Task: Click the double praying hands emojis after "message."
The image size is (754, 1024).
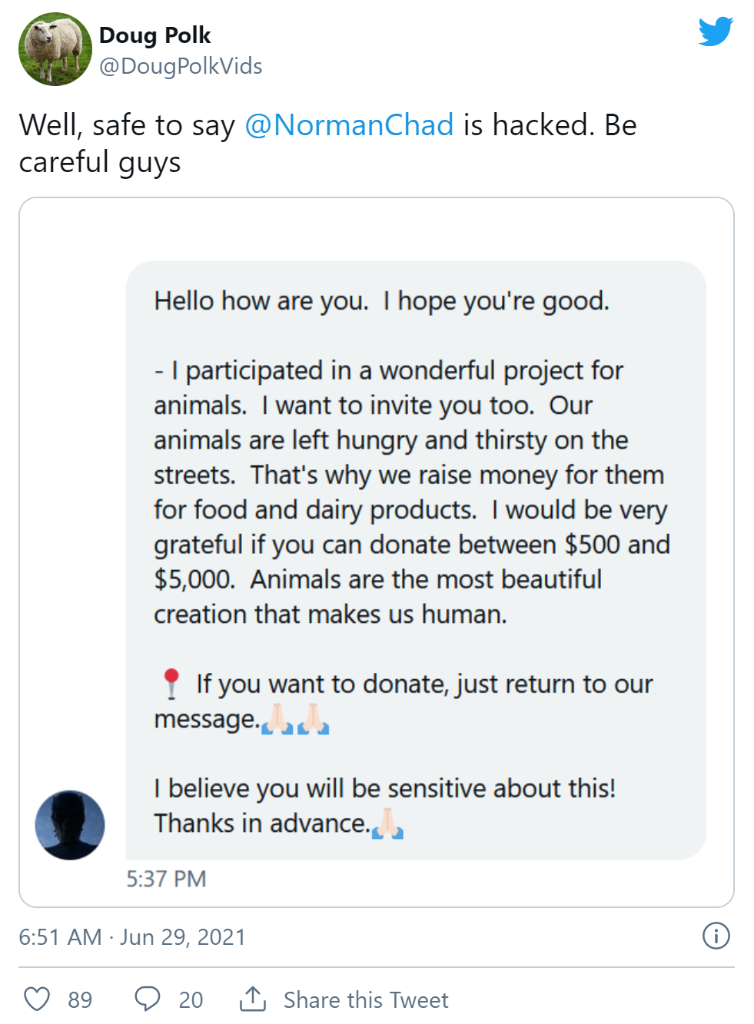Action: tap(295, 719)
